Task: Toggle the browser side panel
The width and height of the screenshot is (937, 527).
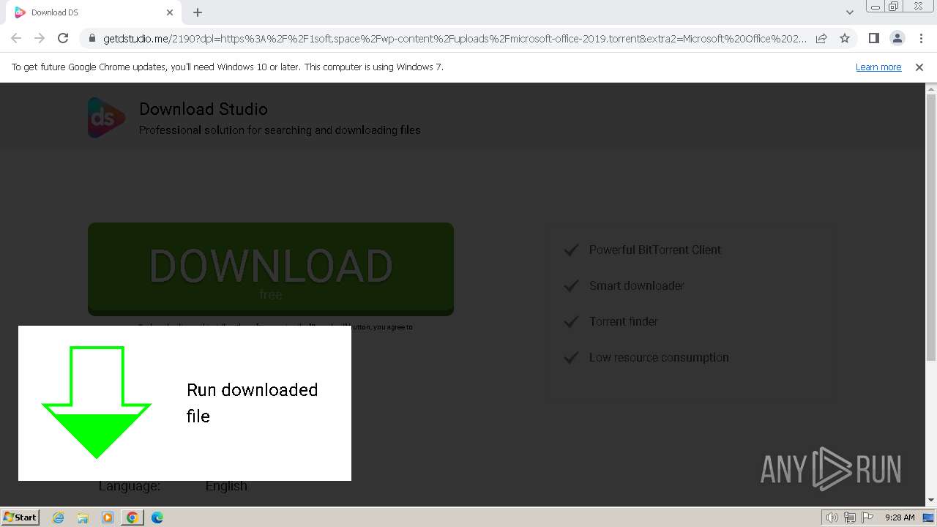Action: click(873, 38)
